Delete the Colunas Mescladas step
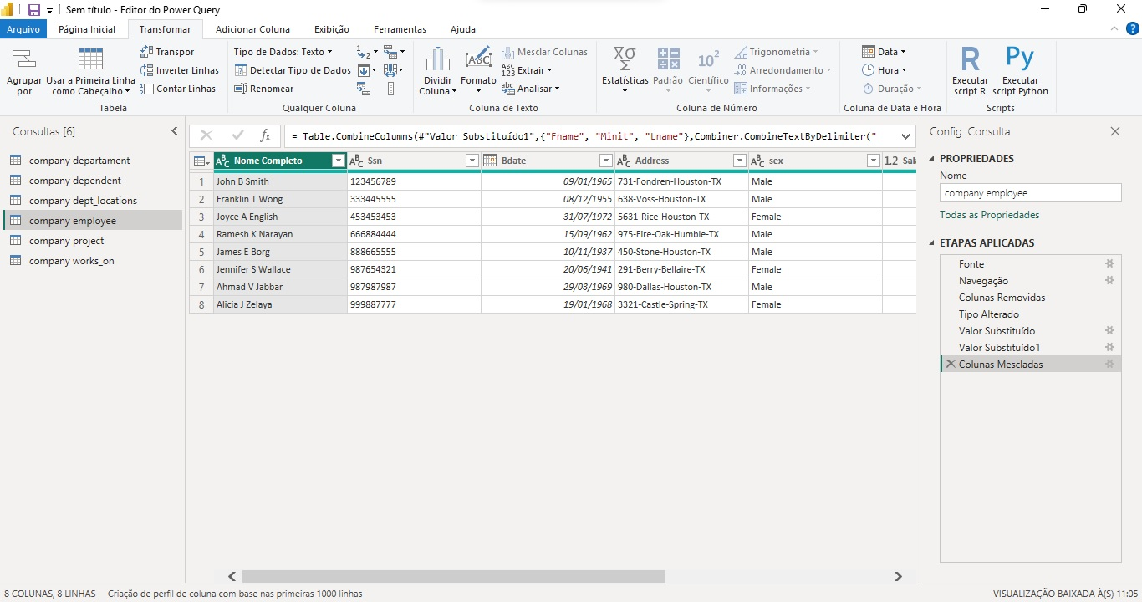The width and height of the screenshot is (1142, 602). coord(951,364)
